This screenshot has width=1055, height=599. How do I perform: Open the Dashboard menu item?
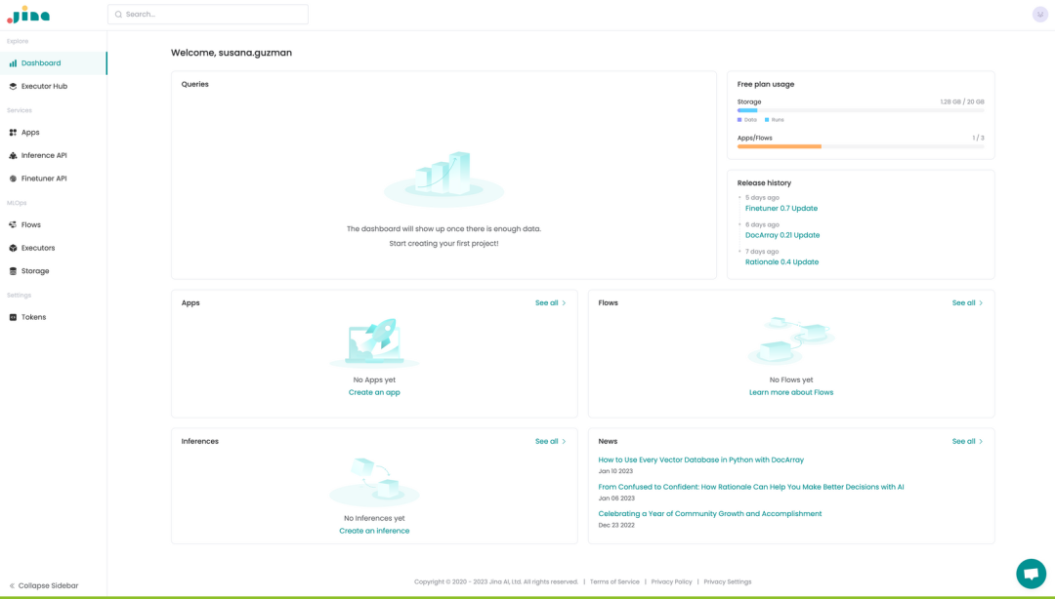(53, 63)
